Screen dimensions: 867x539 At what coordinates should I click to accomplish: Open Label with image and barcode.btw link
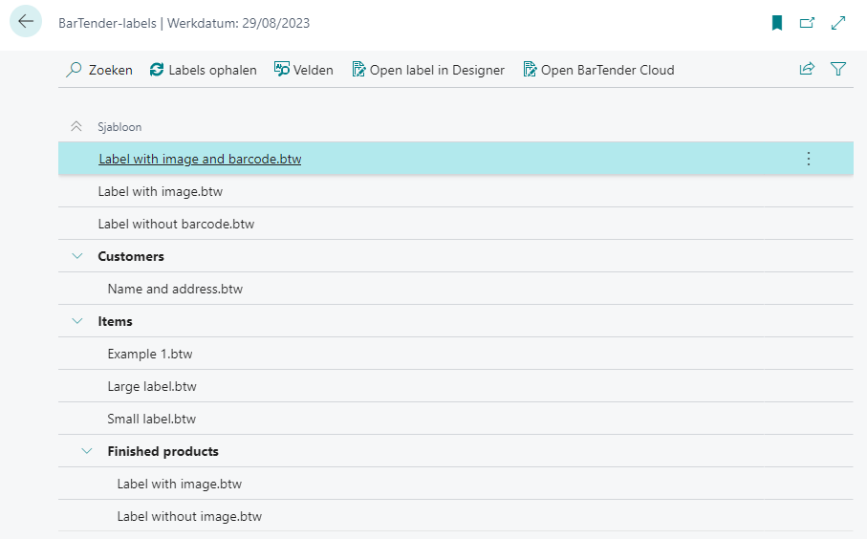pyautogui.click(x=199, y=159)
